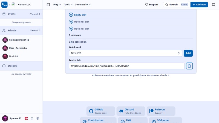Open the Community menu
The image size is (219, 123).
(x=83, y=5)
